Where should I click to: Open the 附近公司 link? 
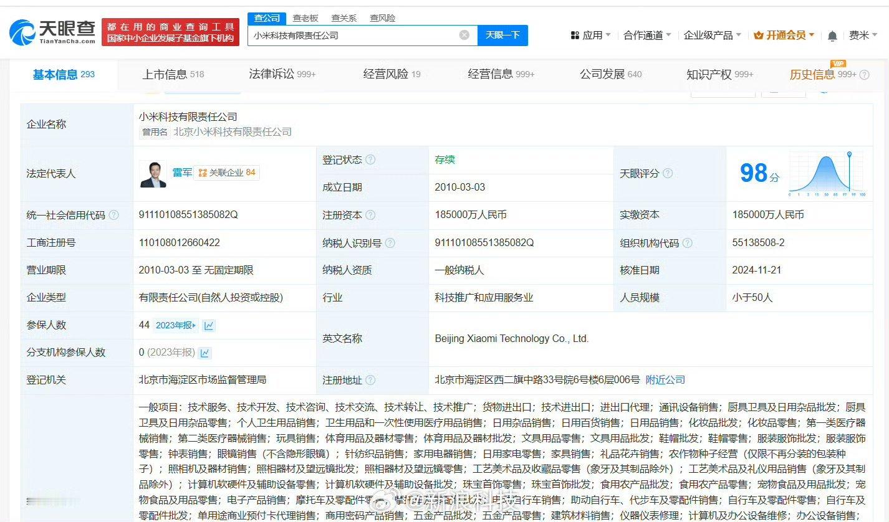pyautogui.click(x=665, y=380)
